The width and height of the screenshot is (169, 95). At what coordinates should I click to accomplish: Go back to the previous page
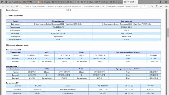click(x=3, y=6)
